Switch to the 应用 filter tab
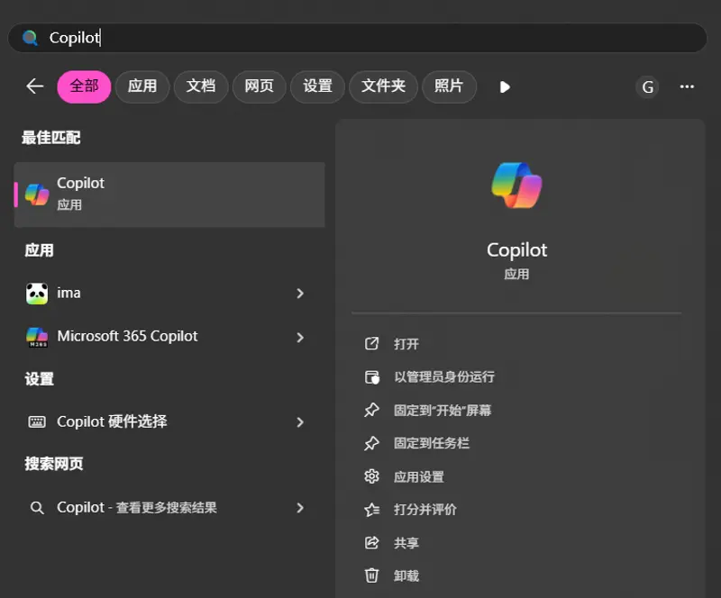The image size is (721, 598). [141, 86]
